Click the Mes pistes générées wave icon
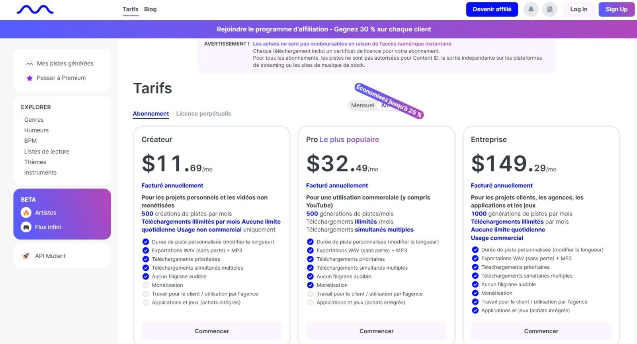 (29, 64)
